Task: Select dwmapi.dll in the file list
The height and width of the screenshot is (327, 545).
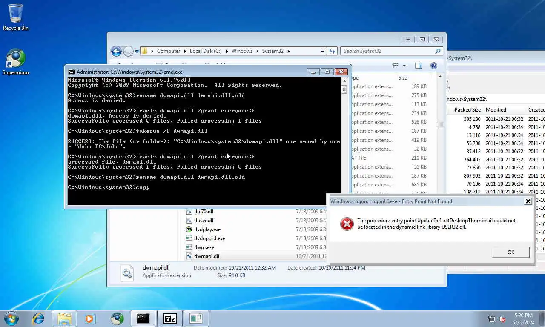Action: coord(207,256)
